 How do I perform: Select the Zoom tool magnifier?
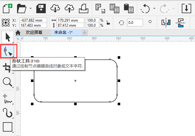coord(8,82)
